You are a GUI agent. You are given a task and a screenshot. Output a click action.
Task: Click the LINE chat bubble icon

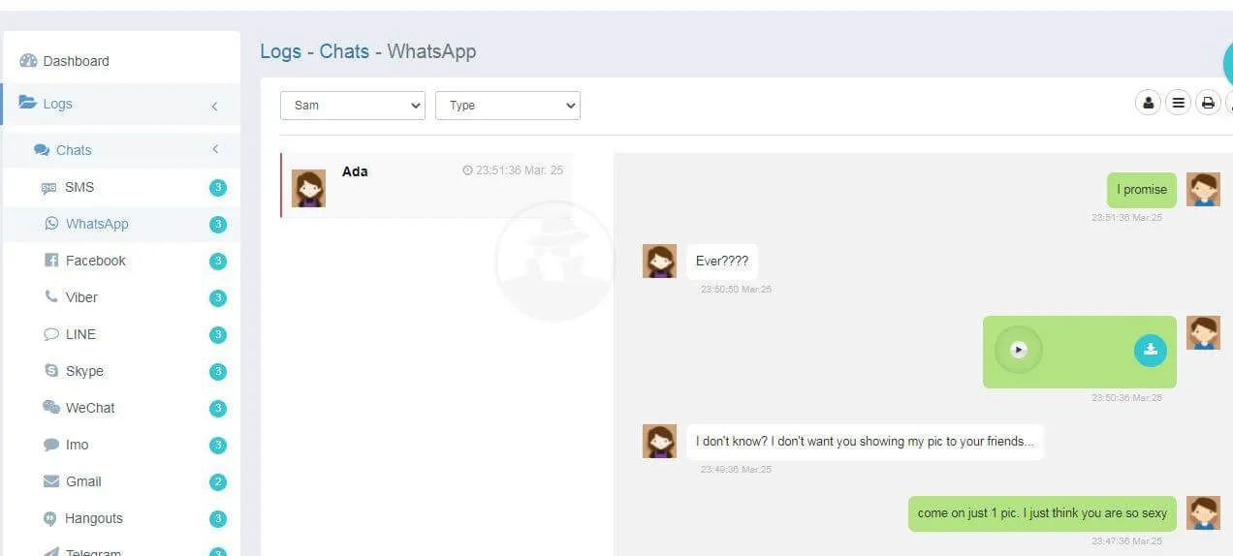pos(51,334)
